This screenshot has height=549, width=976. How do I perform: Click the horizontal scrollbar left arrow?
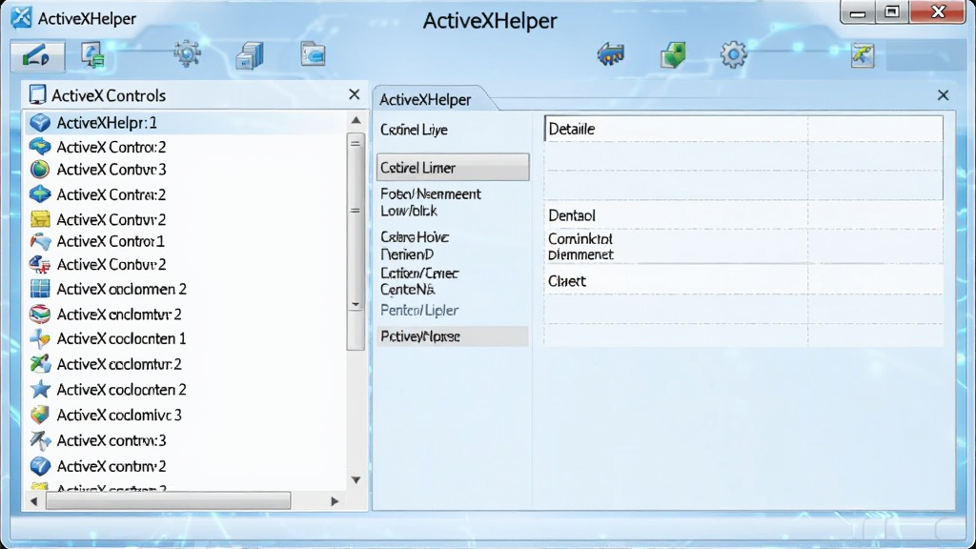tap(33, 501)
